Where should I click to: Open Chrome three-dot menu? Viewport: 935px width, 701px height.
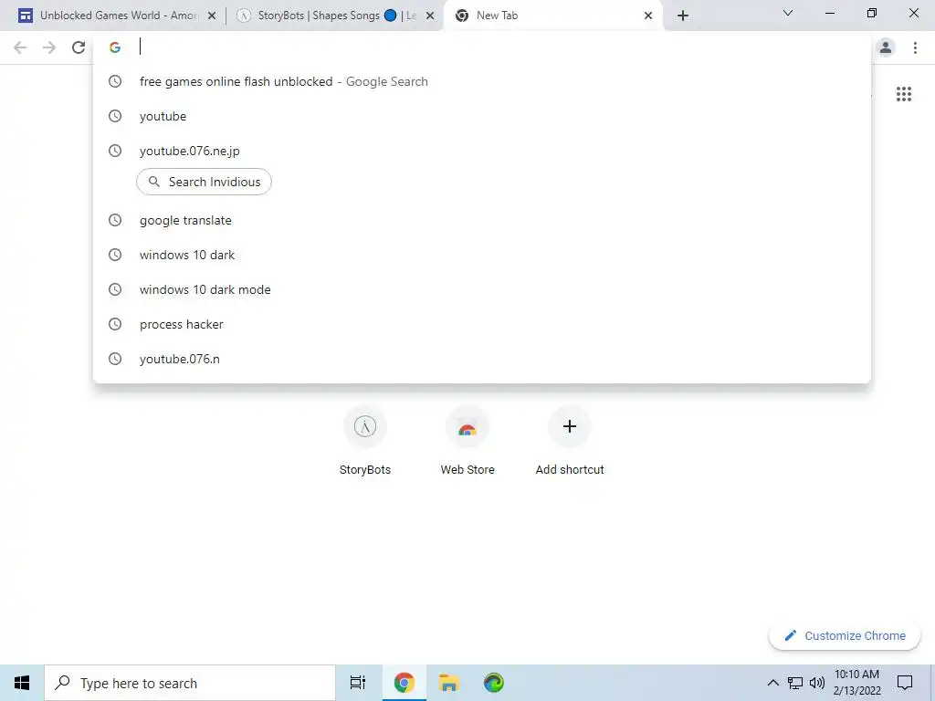pyautogui.click(x=915, y=47)
